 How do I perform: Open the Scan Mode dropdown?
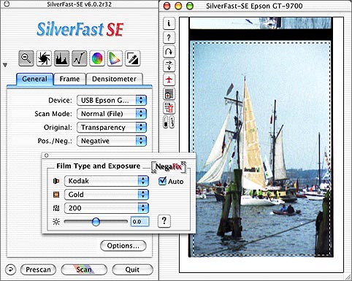click(112, 114)
